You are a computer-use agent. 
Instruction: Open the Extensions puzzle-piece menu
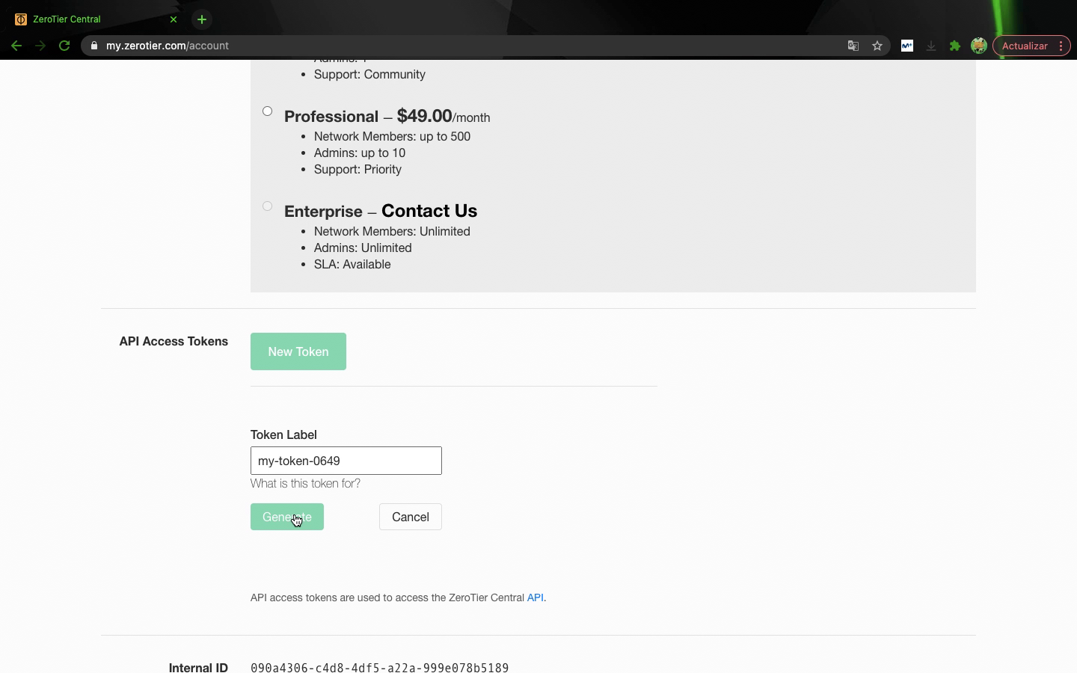955,46
